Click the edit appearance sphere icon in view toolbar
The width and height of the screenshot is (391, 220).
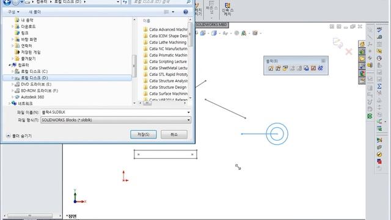(236, 33)
